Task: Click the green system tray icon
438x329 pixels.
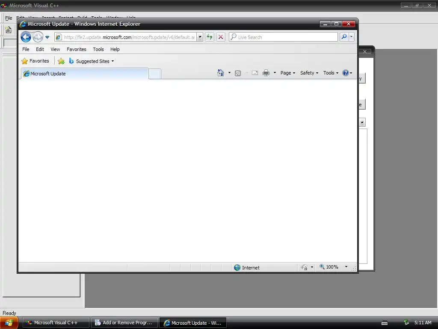Action: pyautogui.click(x=406, y=322)
